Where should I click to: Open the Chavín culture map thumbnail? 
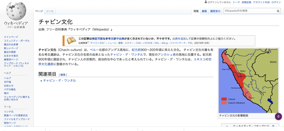(x=248, y=81)
